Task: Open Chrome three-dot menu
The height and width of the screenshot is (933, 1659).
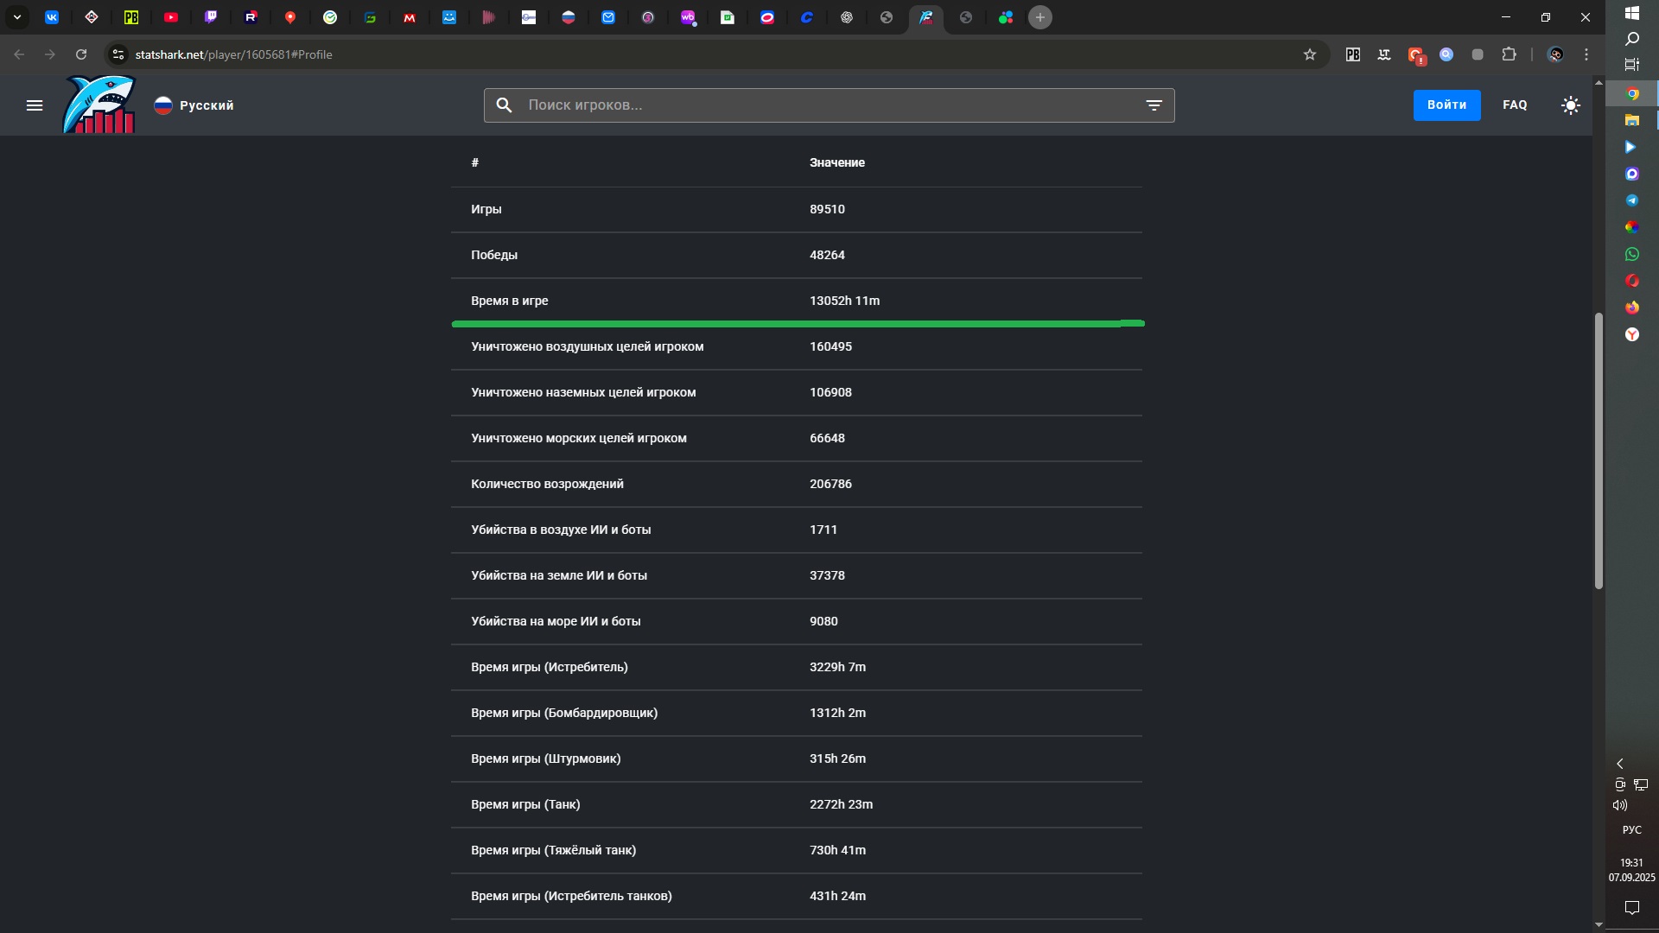Action: (x=1586, y=54)
